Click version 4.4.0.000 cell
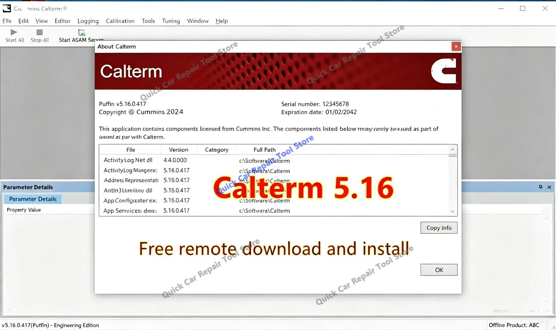 175,160
